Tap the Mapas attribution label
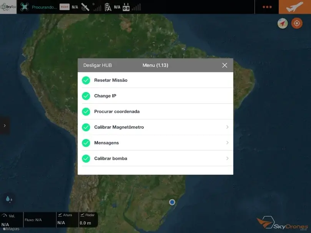The height and width of the screenshot is (233, 311). (11, 229)
